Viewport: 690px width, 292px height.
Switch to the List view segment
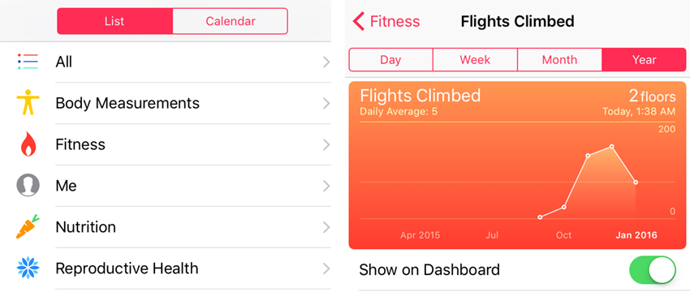[x=114, y=21]
